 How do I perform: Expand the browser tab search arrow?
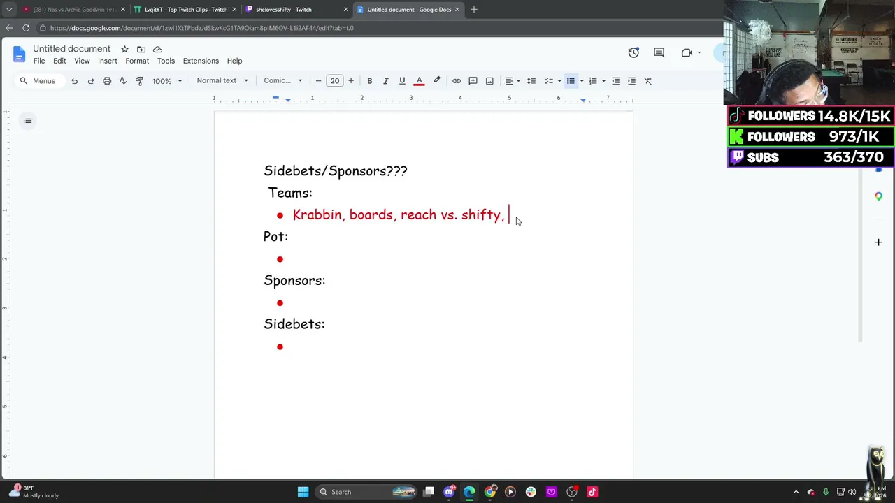point(9,10)
